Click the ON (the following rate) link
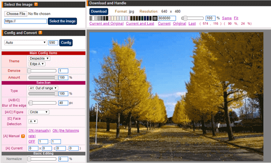The image size is (271, 163). 54,133
